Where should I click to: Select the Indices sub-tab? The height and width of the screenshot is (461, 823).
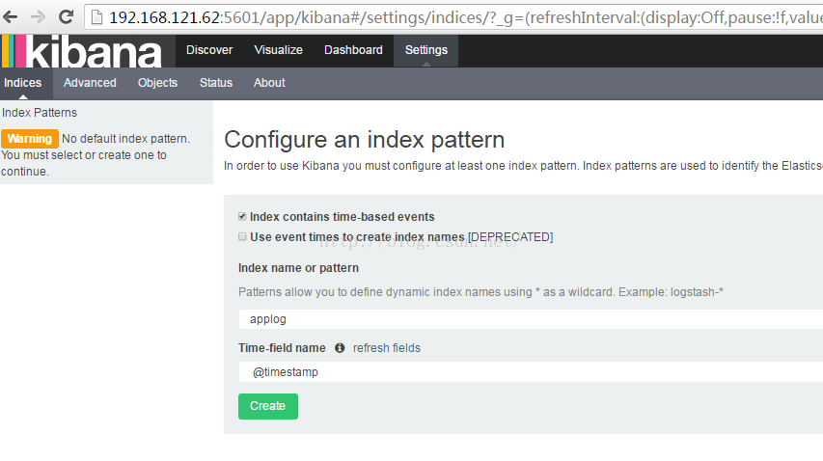pyautogui.click(x=22, y=83)
